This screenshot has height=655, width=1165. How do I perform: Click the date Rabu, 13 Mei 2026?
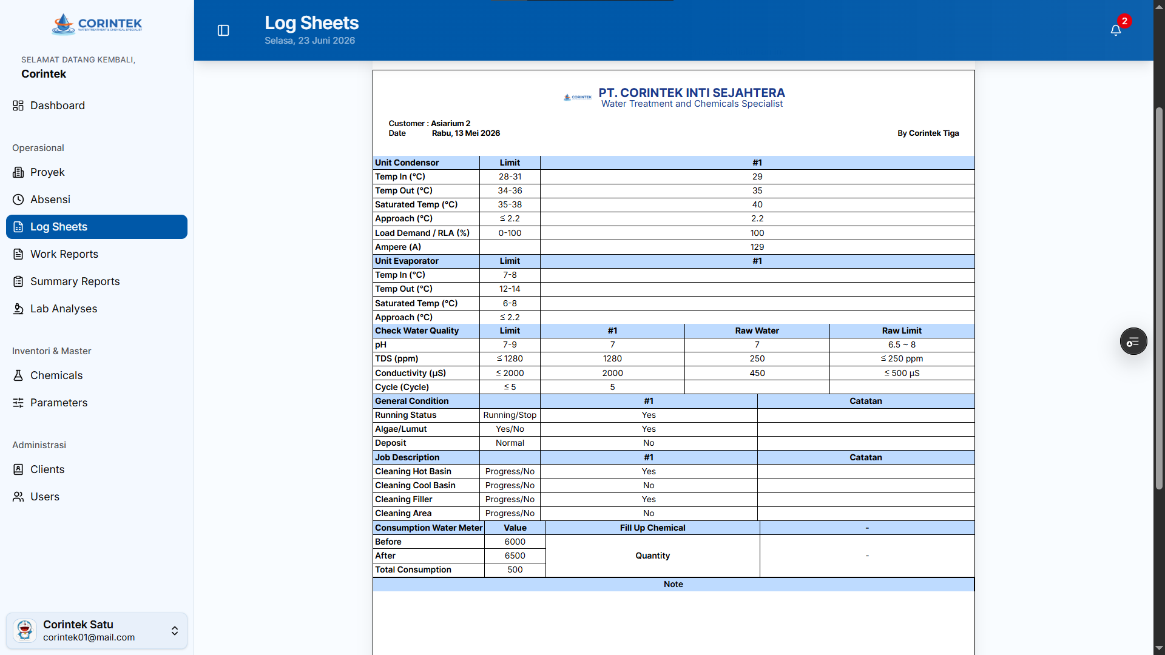click(x=466, y=133)
